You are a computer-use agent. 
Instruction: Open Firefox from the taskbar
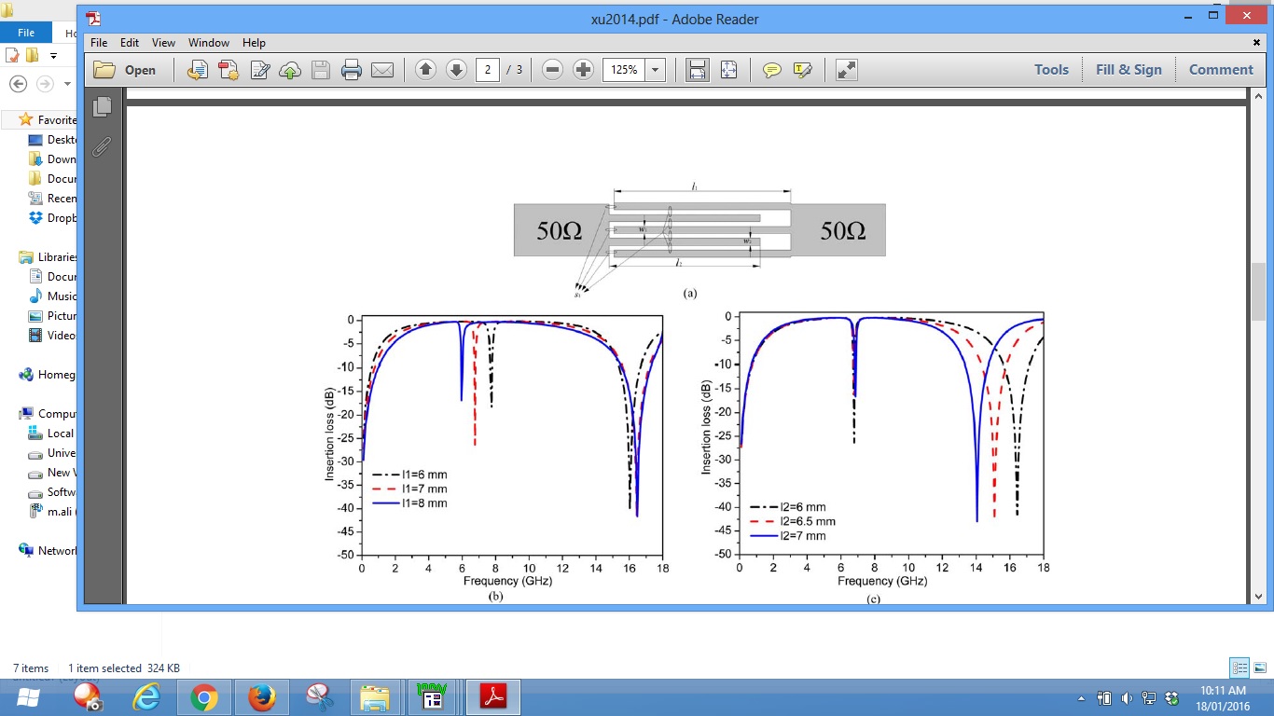point(262,697)
